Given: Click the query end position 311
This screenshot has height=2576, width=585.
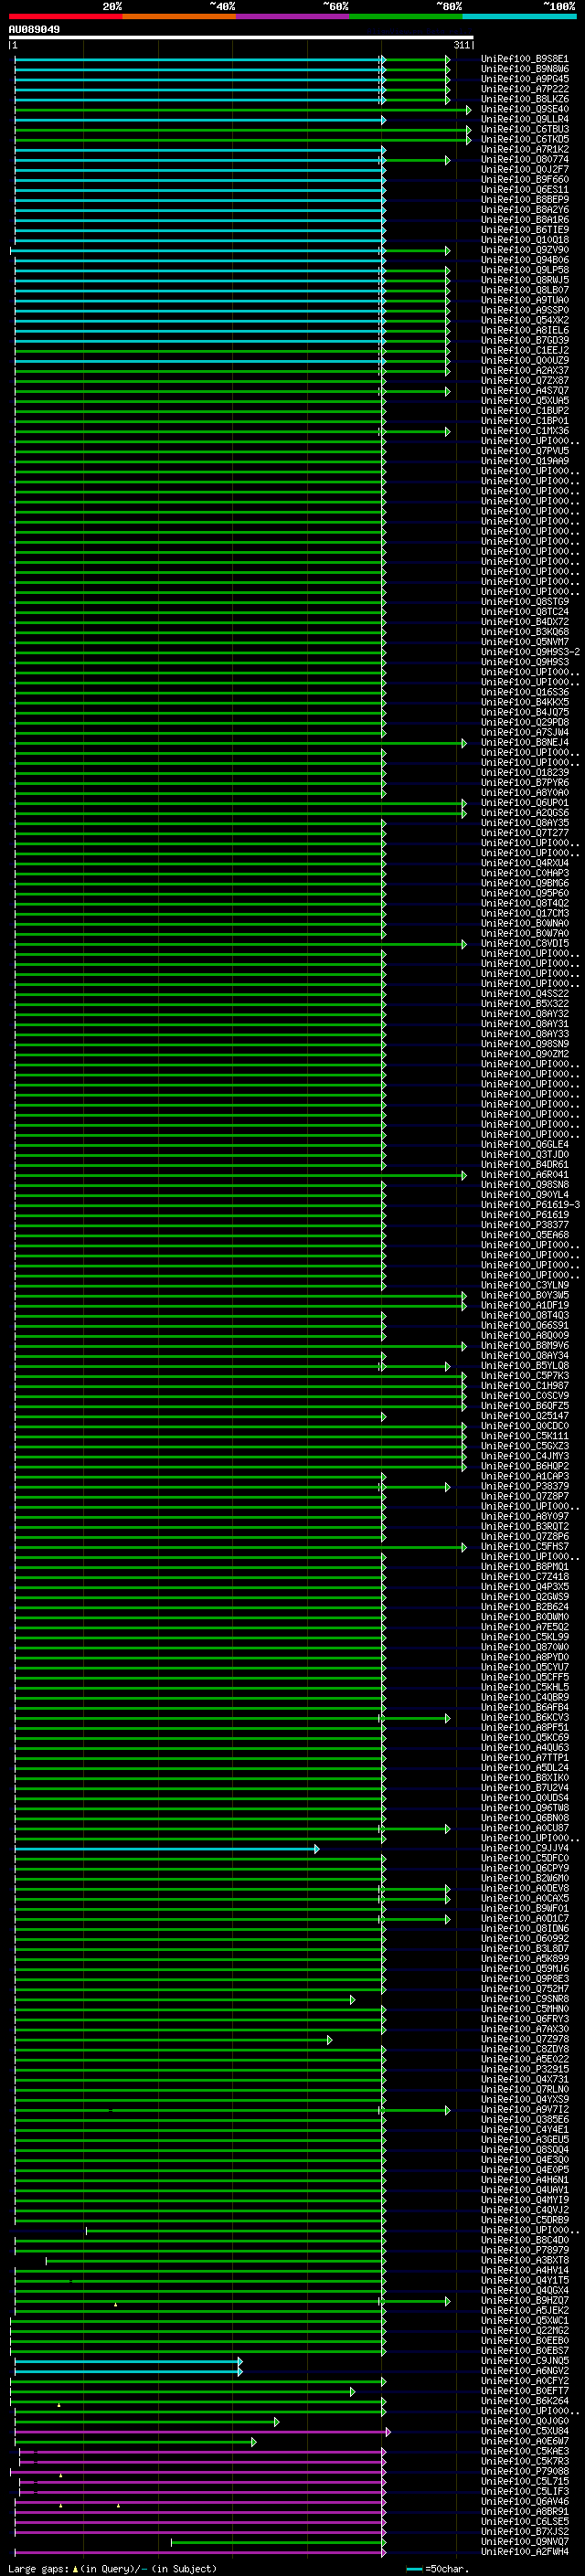Looking at the screenshot, I should point(462,45).
